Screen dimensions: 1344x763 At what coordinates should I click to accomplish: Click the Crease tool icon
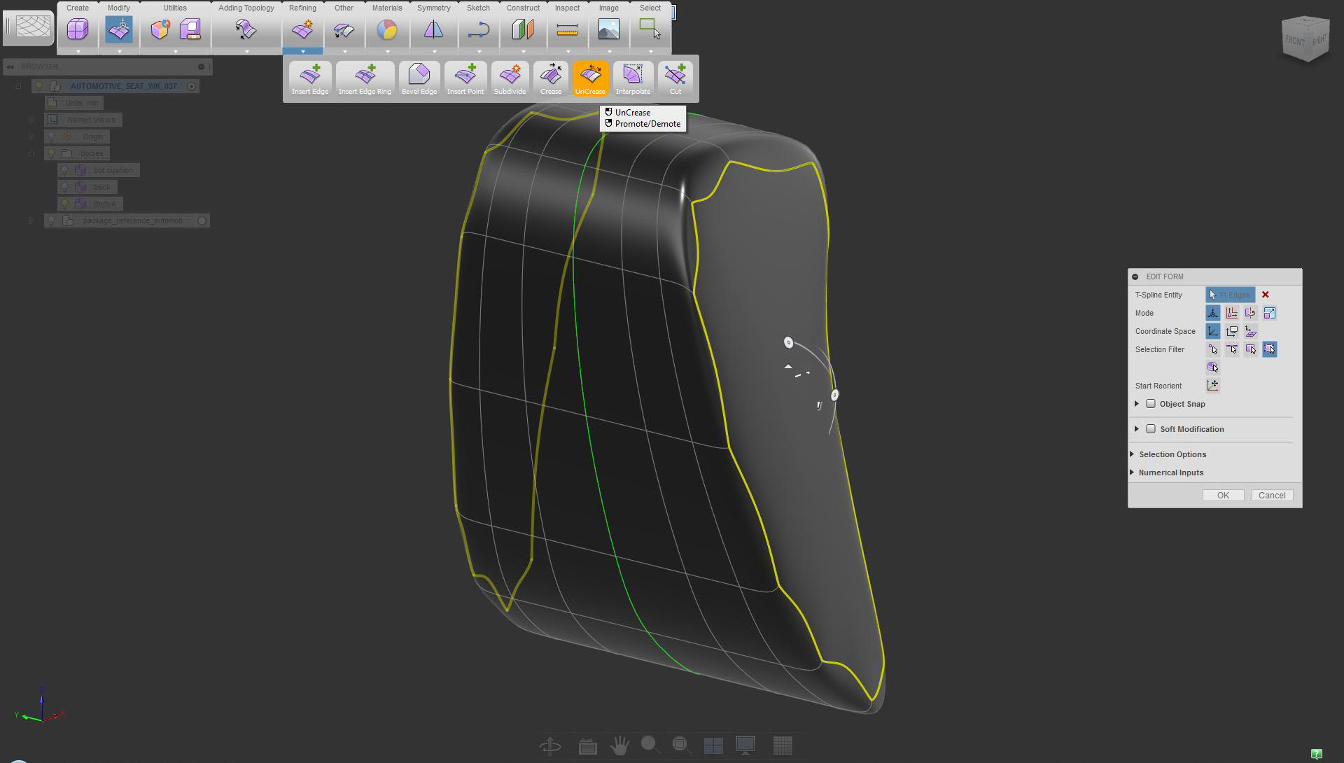tap(550, 75)
